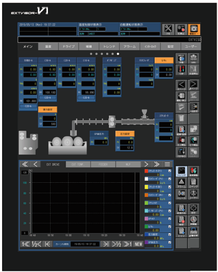Image resolution: width=218 pixels, height=272 pixels.
Task: Toggle the checkbox of yellow-swatch trend series
Action: [170, 187]
